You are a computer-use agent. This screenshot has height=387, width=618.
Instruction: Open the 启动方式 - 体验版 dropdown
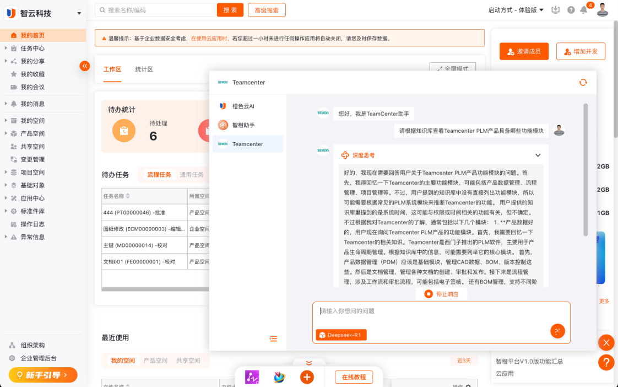(x=516, y=10)
